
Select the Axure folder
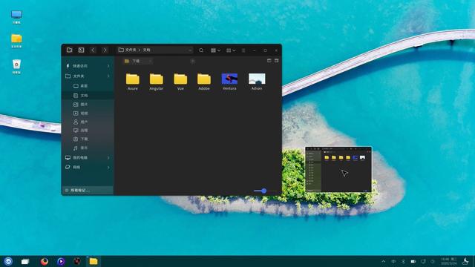[133, 82]
